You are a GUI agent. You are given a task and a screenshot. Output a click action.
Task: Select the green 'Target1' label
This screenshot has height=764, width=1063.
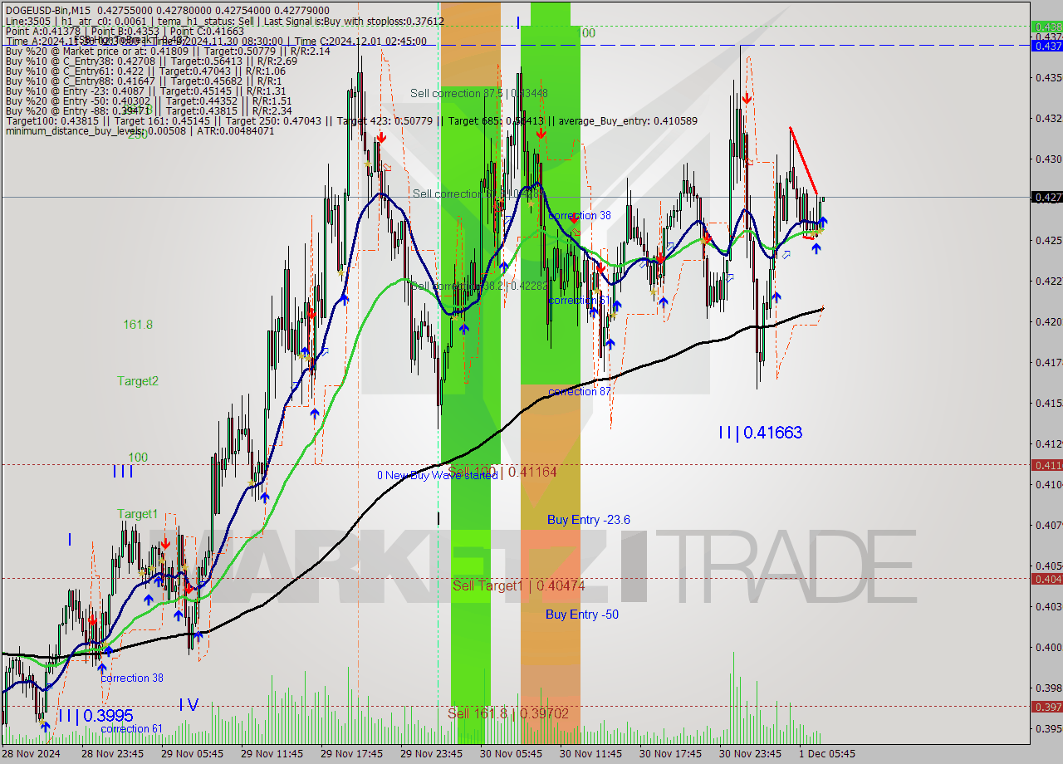[x=137, y=514]
